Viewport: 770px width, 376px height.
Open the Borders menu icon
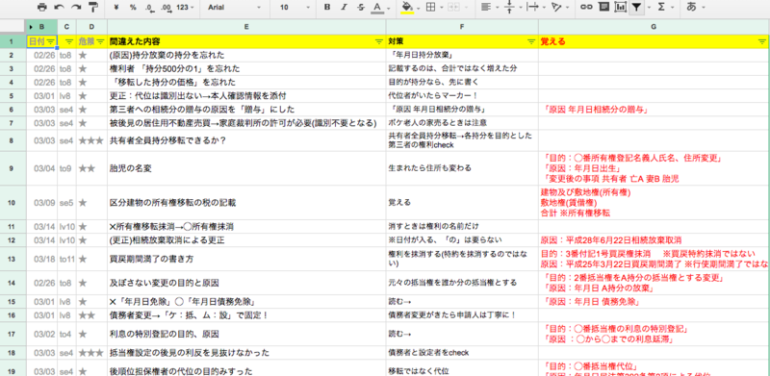click(x=430, y=8)
